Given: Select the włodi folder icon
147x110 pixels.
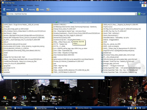Looking at the screenshot, I should coord(102,42).
